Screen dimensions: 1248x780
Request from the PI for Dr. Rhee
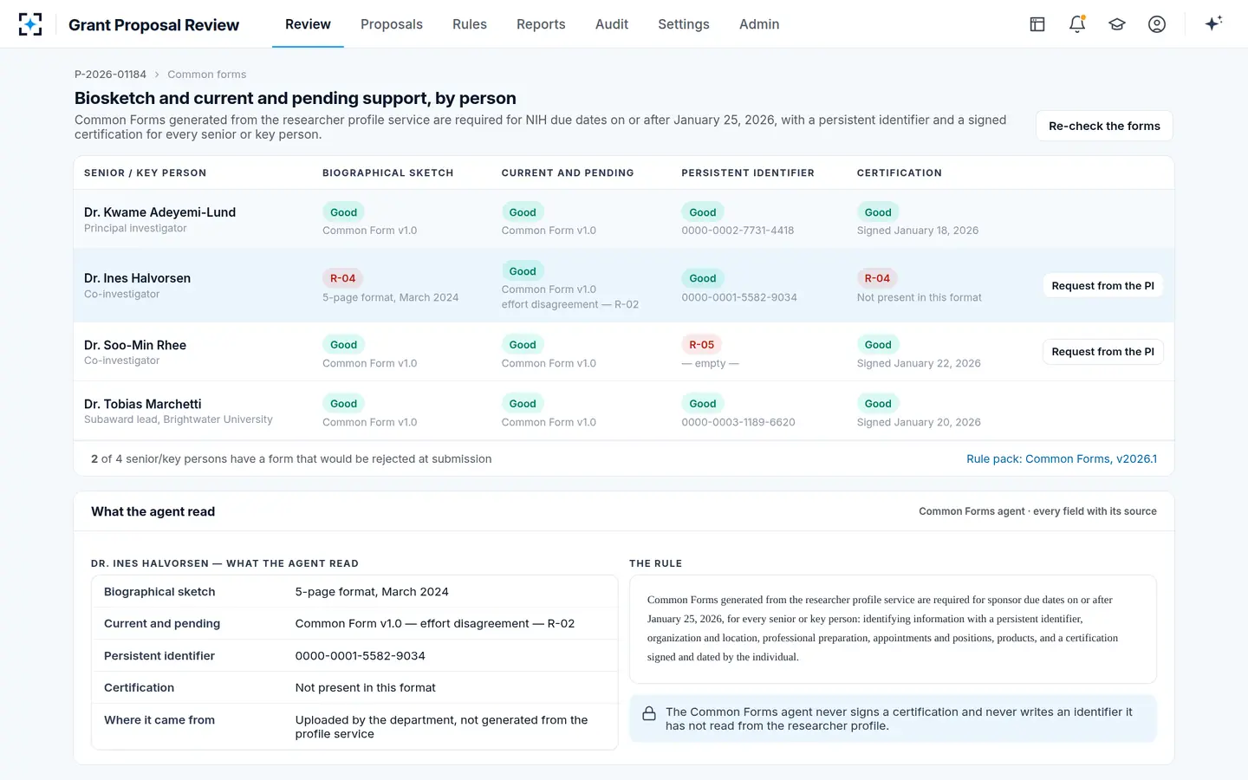click(x=1102, y=352)
